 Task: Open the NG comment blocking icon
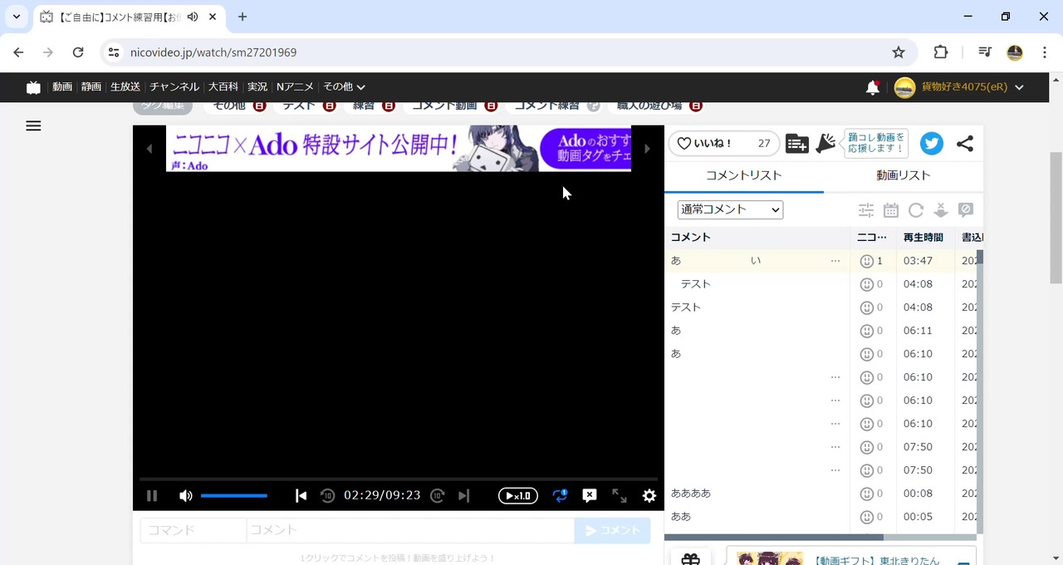[x=966, y=209]
